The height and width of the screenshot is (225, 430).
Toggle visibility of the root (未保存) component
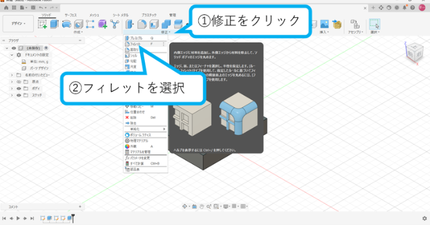click(14, 48)
